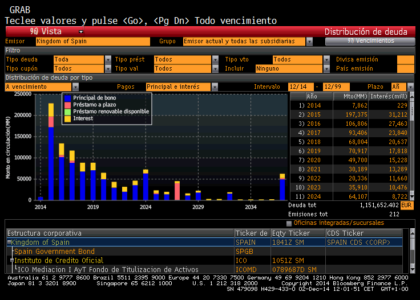
Task: Open the Tipo prést dropdown arrow
Action: point(215,60)
